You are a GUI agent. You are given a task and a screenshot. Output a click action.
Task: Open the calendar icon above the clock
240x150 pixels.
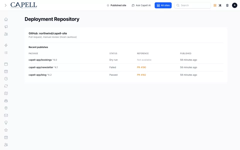(x=6, y=71)
